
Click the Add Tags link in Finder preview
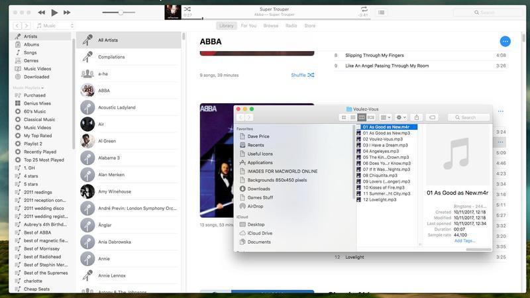464,241
